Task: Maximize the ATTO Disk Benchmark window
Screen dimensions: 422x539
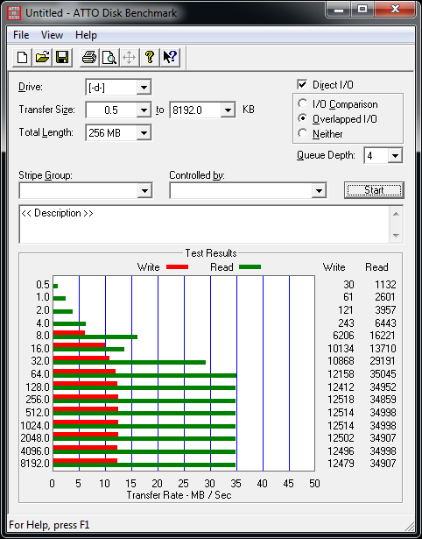Action: click(362, 10)
